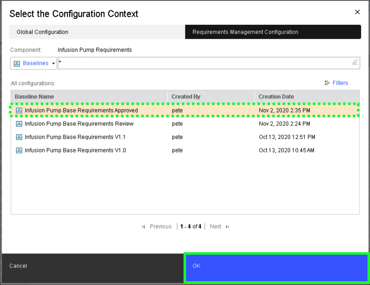This screenshot has width=370, height=285.
Task: Click baseline icon for Requirements Review row
Action: [x=19, y=124]
